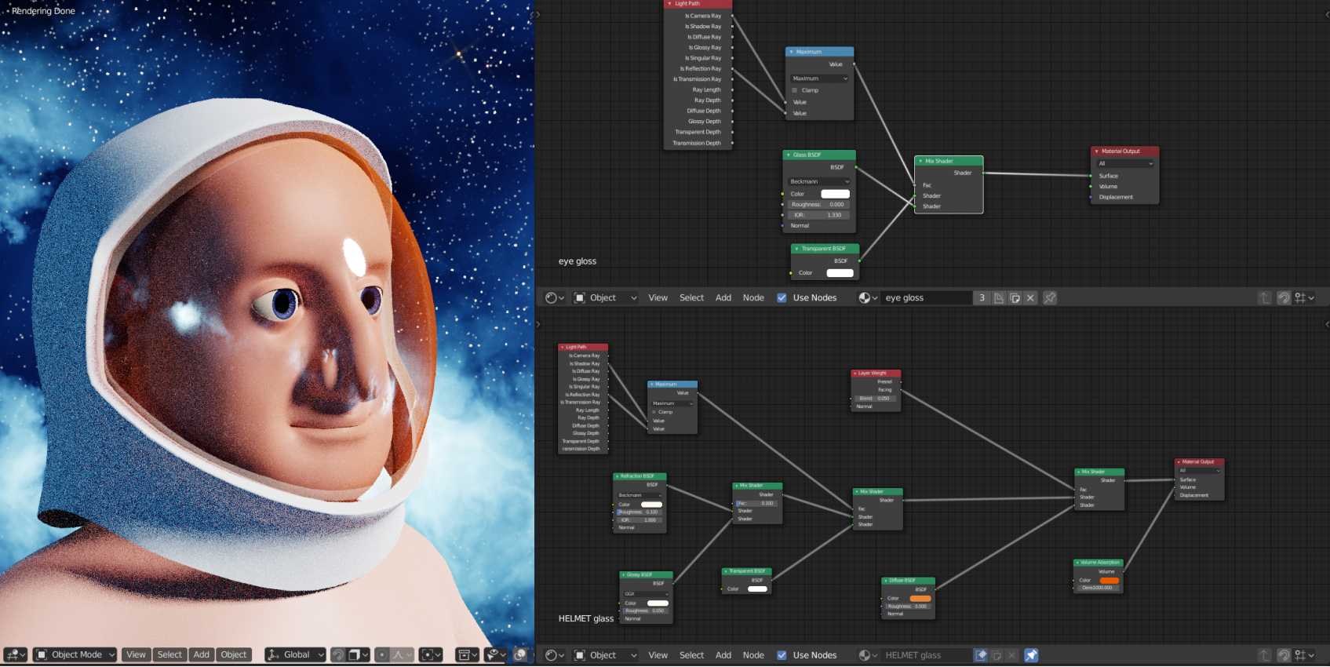
Task: Open snap node element dropdown, bottom editor
Action: 1305,655
